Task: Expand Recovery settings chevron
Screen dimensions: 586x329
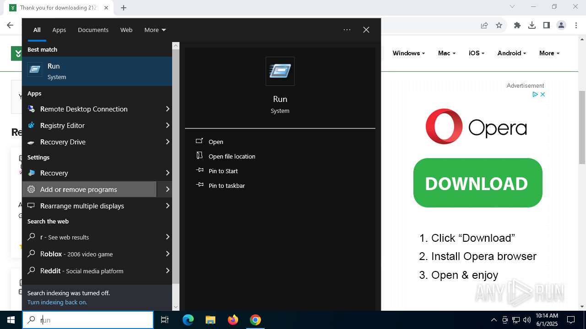Action: [x=168, y=173]
